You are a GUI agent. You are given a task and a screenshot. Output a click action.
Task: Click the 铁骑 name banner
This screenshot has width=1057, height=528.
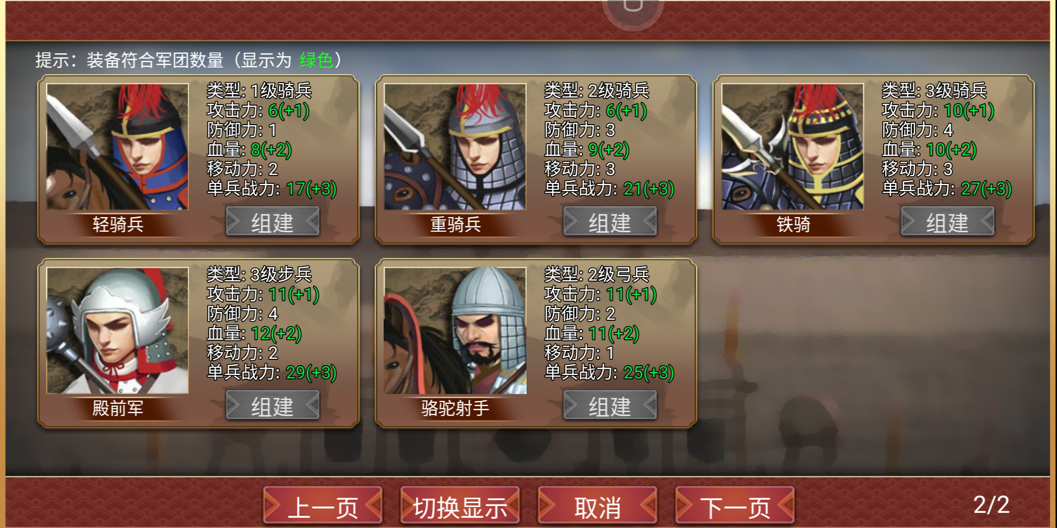(793, 224)
